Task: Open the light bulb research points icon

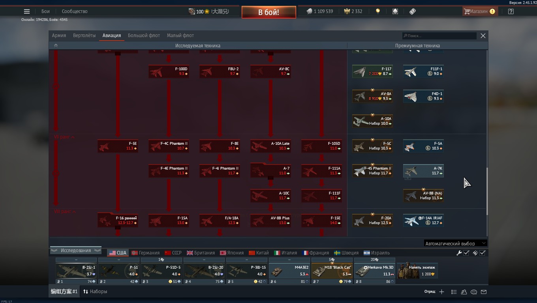Action: click(x=378, y=11)
